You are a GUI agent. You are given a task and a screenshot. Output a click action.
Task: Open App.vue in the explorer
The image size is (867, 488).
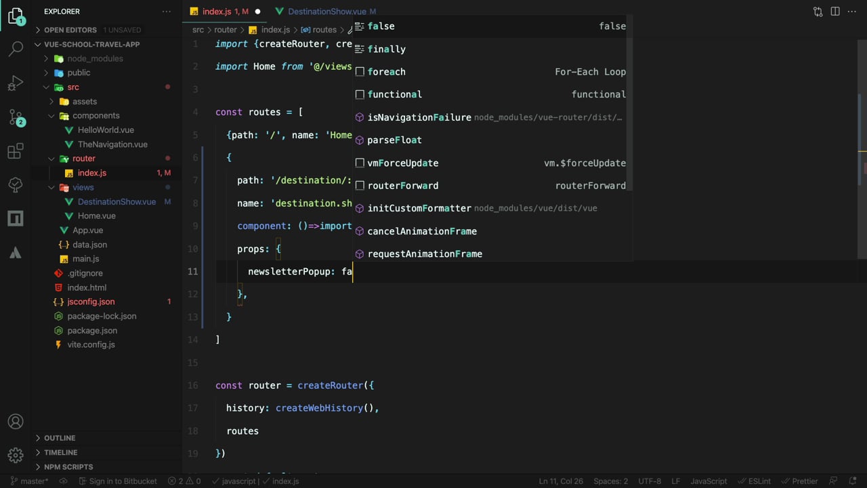pyautogui.click(x=87, y=230)
